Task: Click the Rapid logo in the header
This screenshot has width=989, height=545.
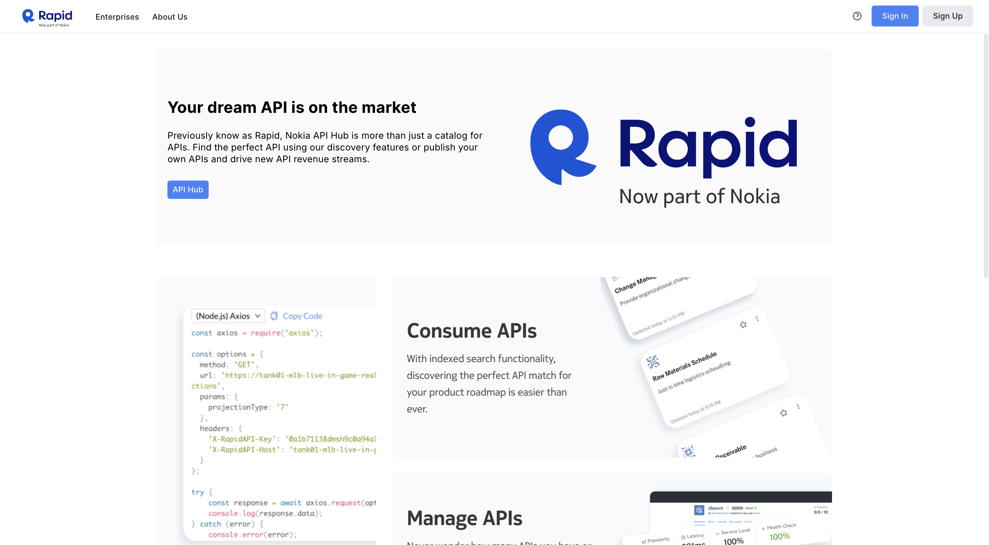Action: point(47,17)
